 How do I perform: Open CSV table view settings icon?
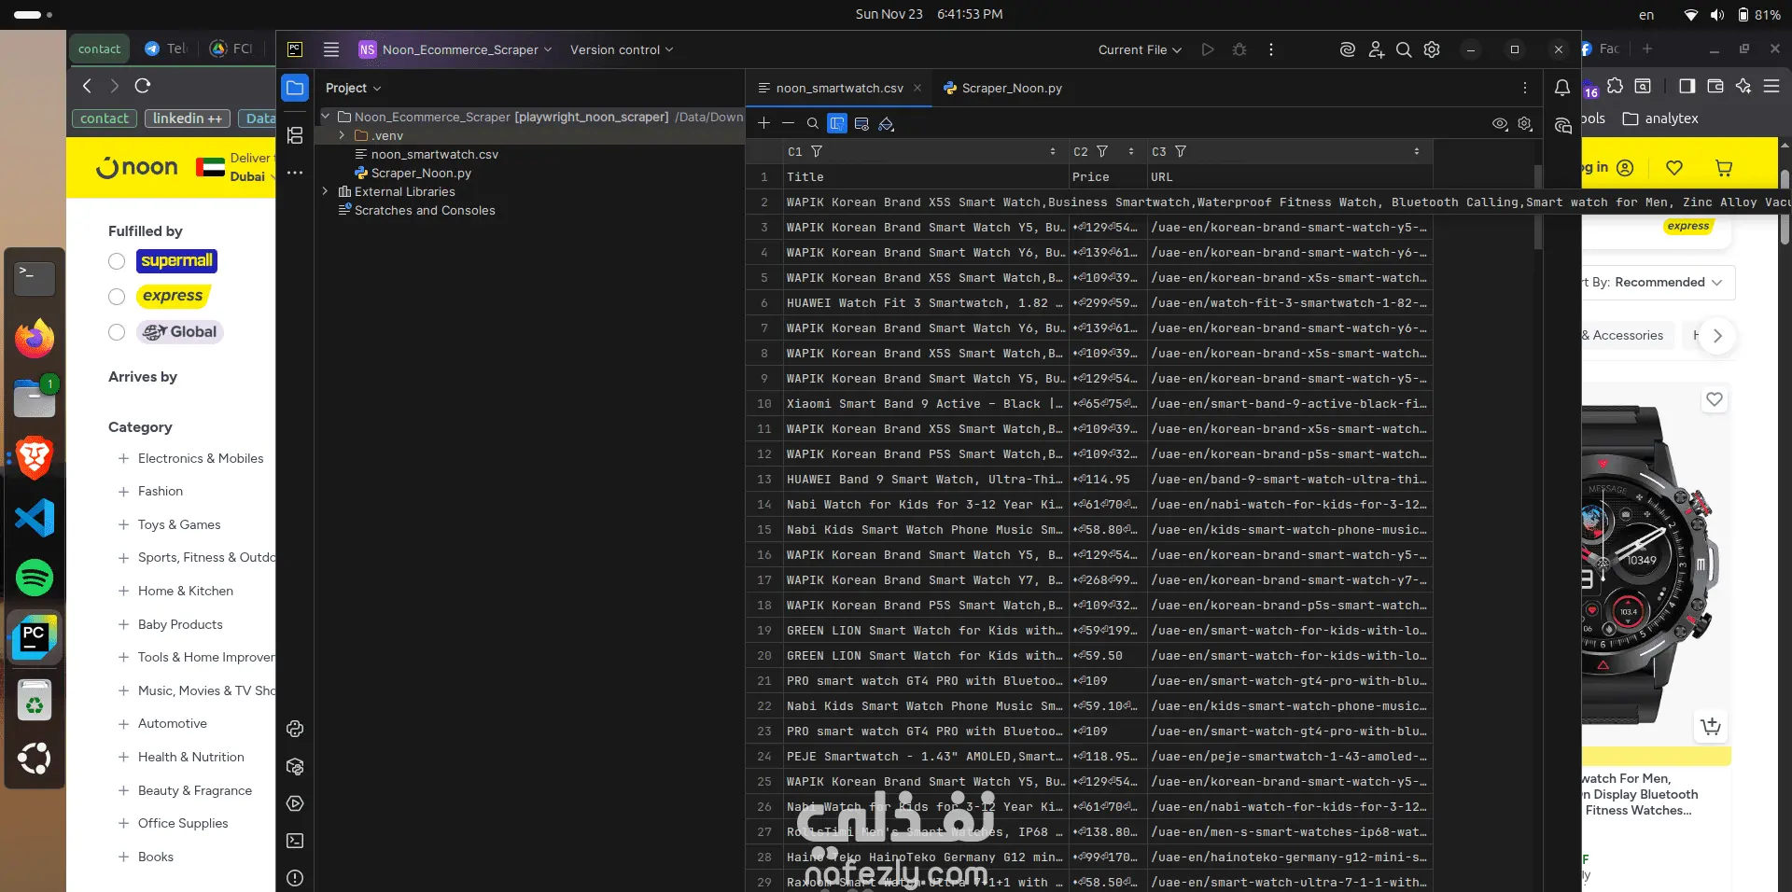861,123
